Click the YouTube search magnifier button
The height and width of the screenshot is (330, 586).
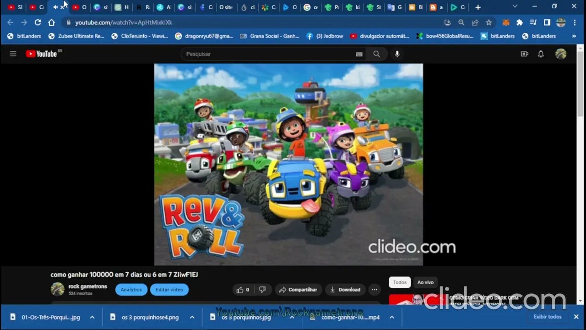pyautogui.click(x=376, y=54)
